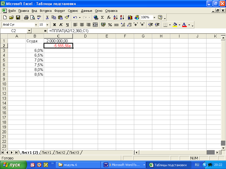226x169 pixels.
Task: Select column C header
Action: [x=58, y=36]
